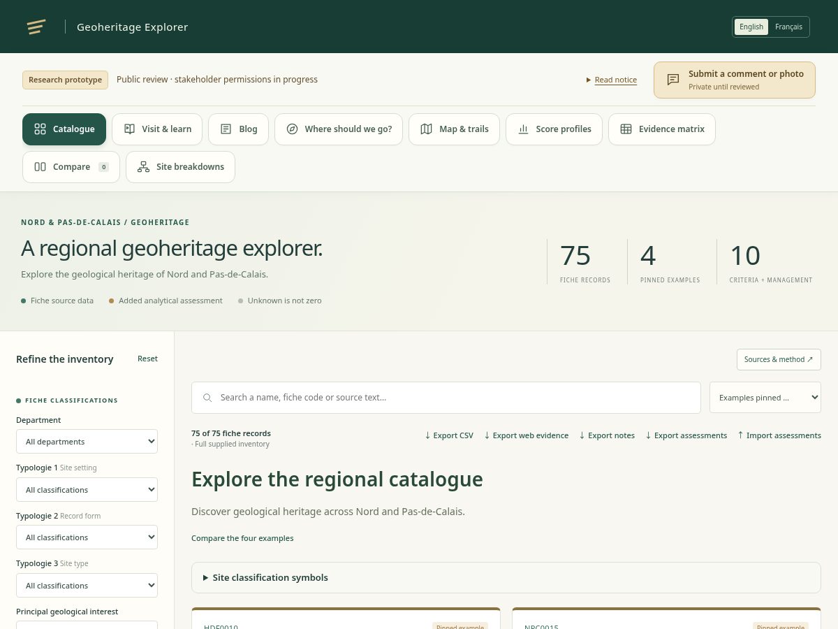This screenshot has height=629, width=838.
Task: Switch to Map & trails tab
Action: coord(454,129)
